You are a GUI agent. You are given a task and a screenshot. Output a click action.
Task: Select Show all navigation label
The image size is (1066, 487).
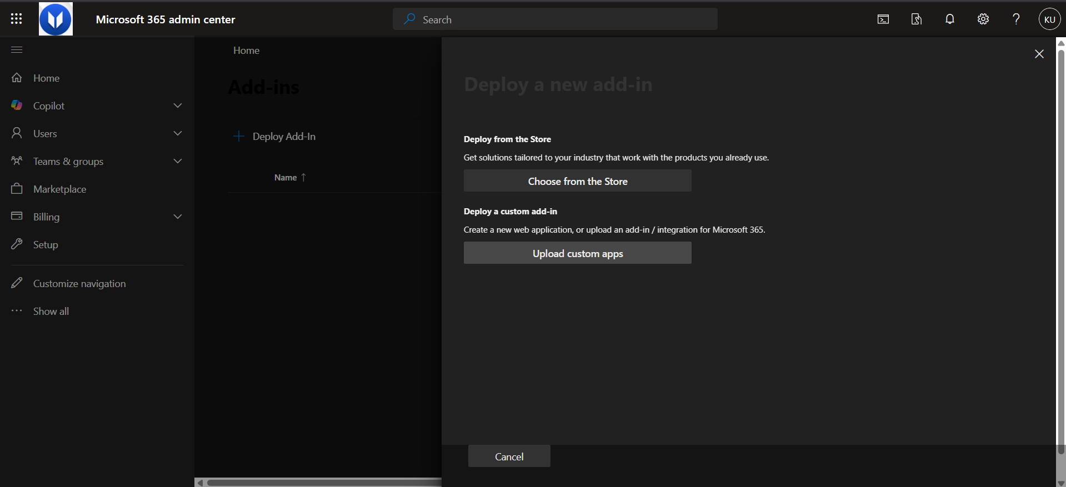[51, 311]
